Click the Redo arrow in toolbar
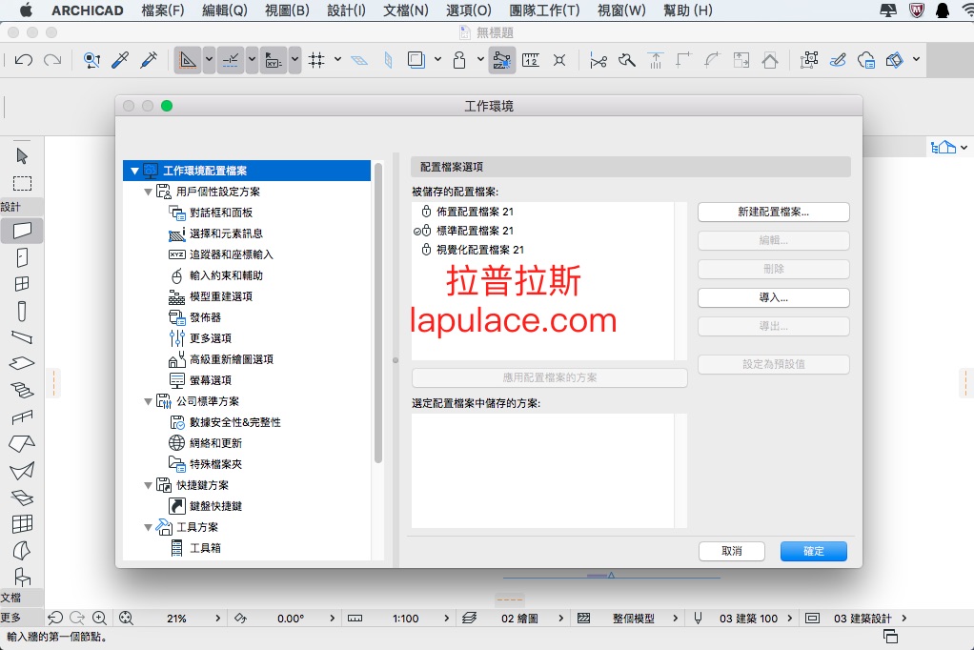This screenshot has height=650, width=974. (x=52, y=60)
